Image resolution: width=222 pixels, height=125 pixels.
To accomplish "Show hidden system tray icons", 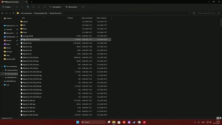I will coord(195,122).
